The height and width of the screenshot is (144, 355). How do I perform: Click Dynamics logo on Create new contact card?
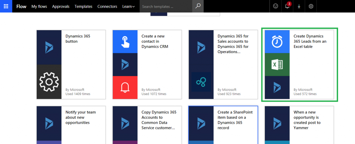point(125,65)
